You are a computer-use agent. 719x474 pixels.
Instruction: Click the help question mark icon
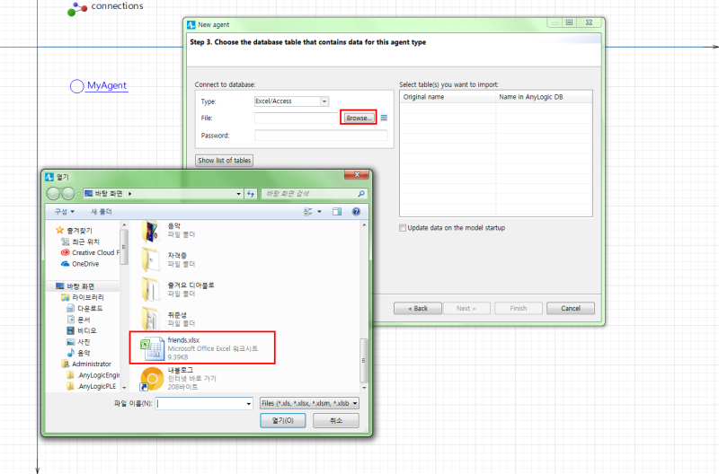[356, 212]
